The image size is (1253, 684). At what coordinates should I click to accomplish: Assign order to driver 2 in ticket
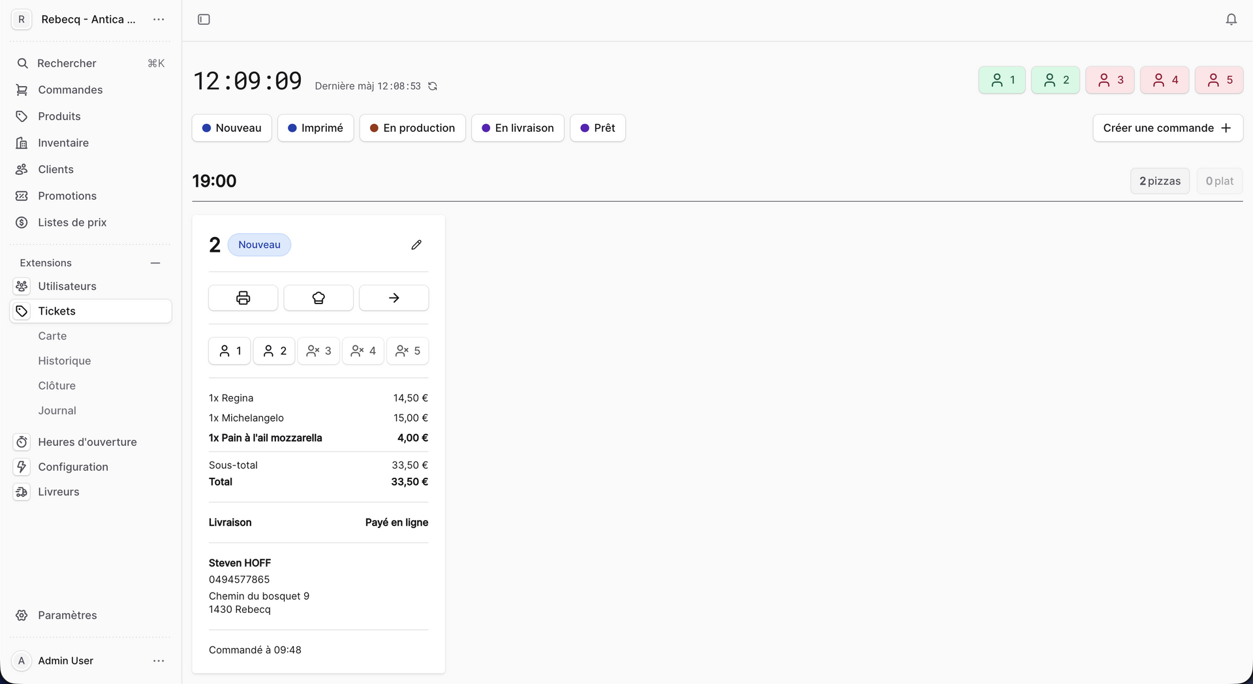pos(274,351)
